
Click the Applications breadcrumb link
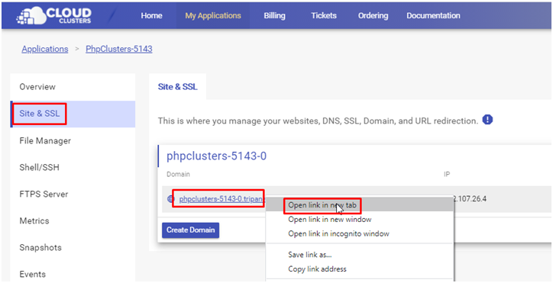(x=45, y=49)
